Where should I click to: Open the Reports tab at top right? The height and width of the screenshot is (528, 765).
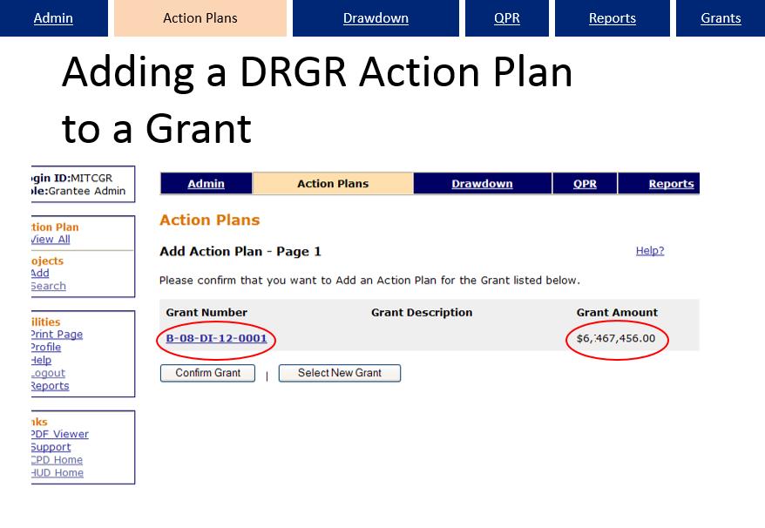click(612, 17)
